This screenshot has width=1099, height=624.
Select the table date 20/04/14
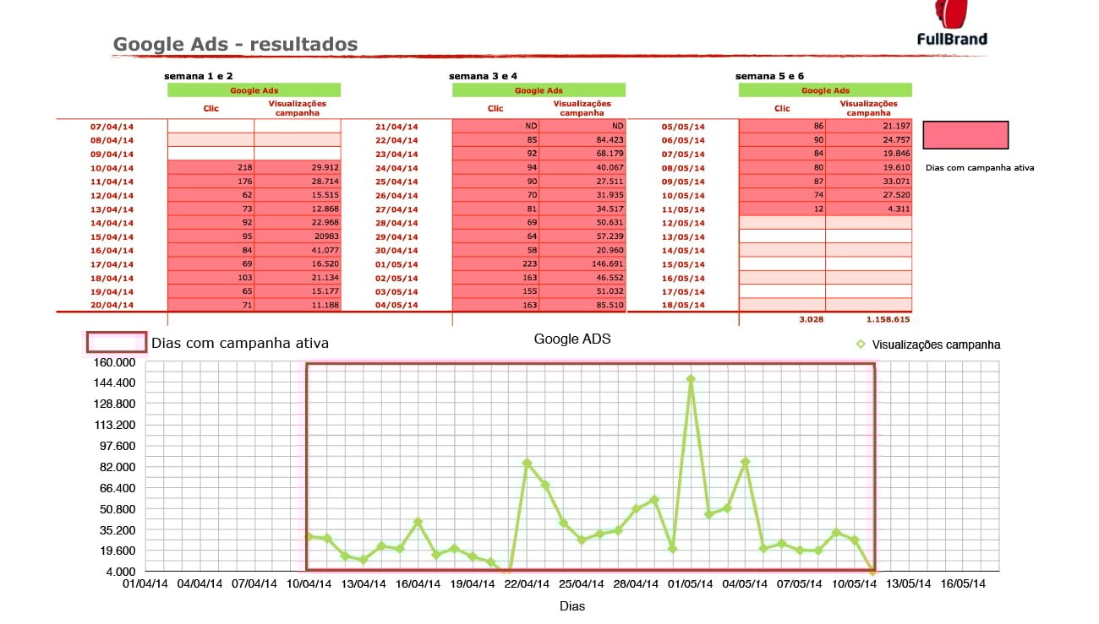[x=112, y=306]
